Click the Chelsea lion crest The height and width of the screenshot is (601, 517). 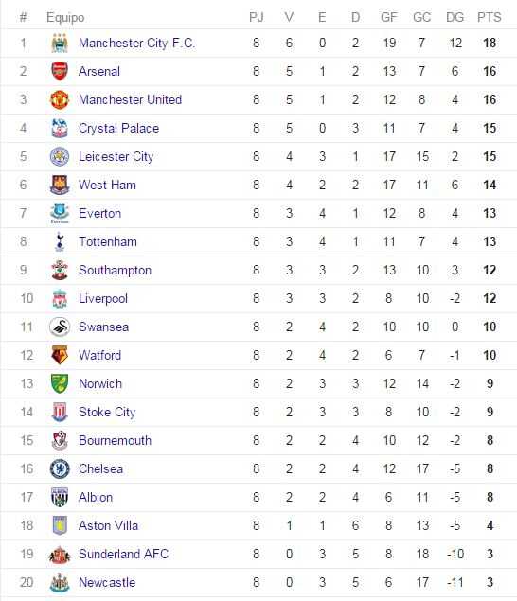60,468
